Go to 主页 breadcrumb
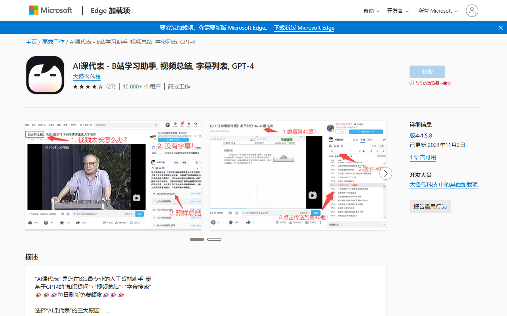This screenshot has height=316, width=507. click(31, 42)
